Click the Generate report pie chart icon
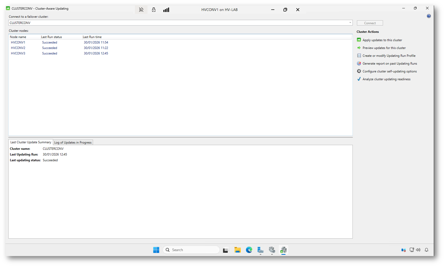Viewport: 445px width, 267px height. (x=359, y=63)
